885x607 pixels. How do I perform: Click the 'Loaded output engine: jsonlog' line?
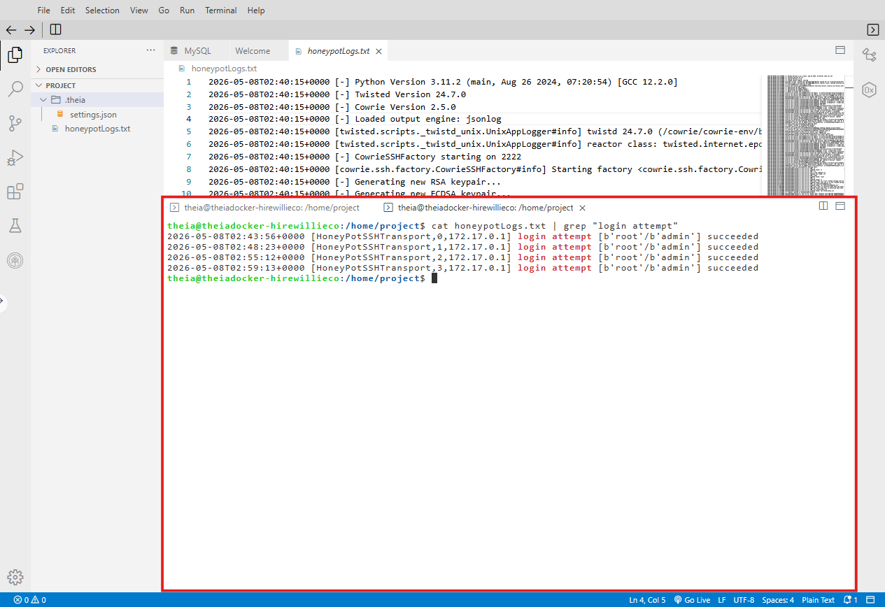(x=355, y=120)
